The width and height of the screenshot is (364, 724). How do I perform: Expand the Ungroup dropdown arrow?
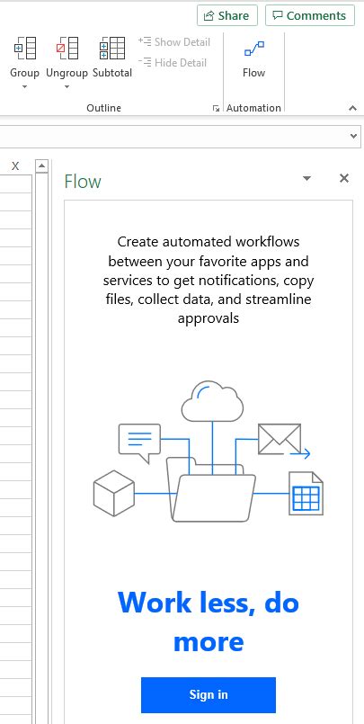(x=67, y=86)
